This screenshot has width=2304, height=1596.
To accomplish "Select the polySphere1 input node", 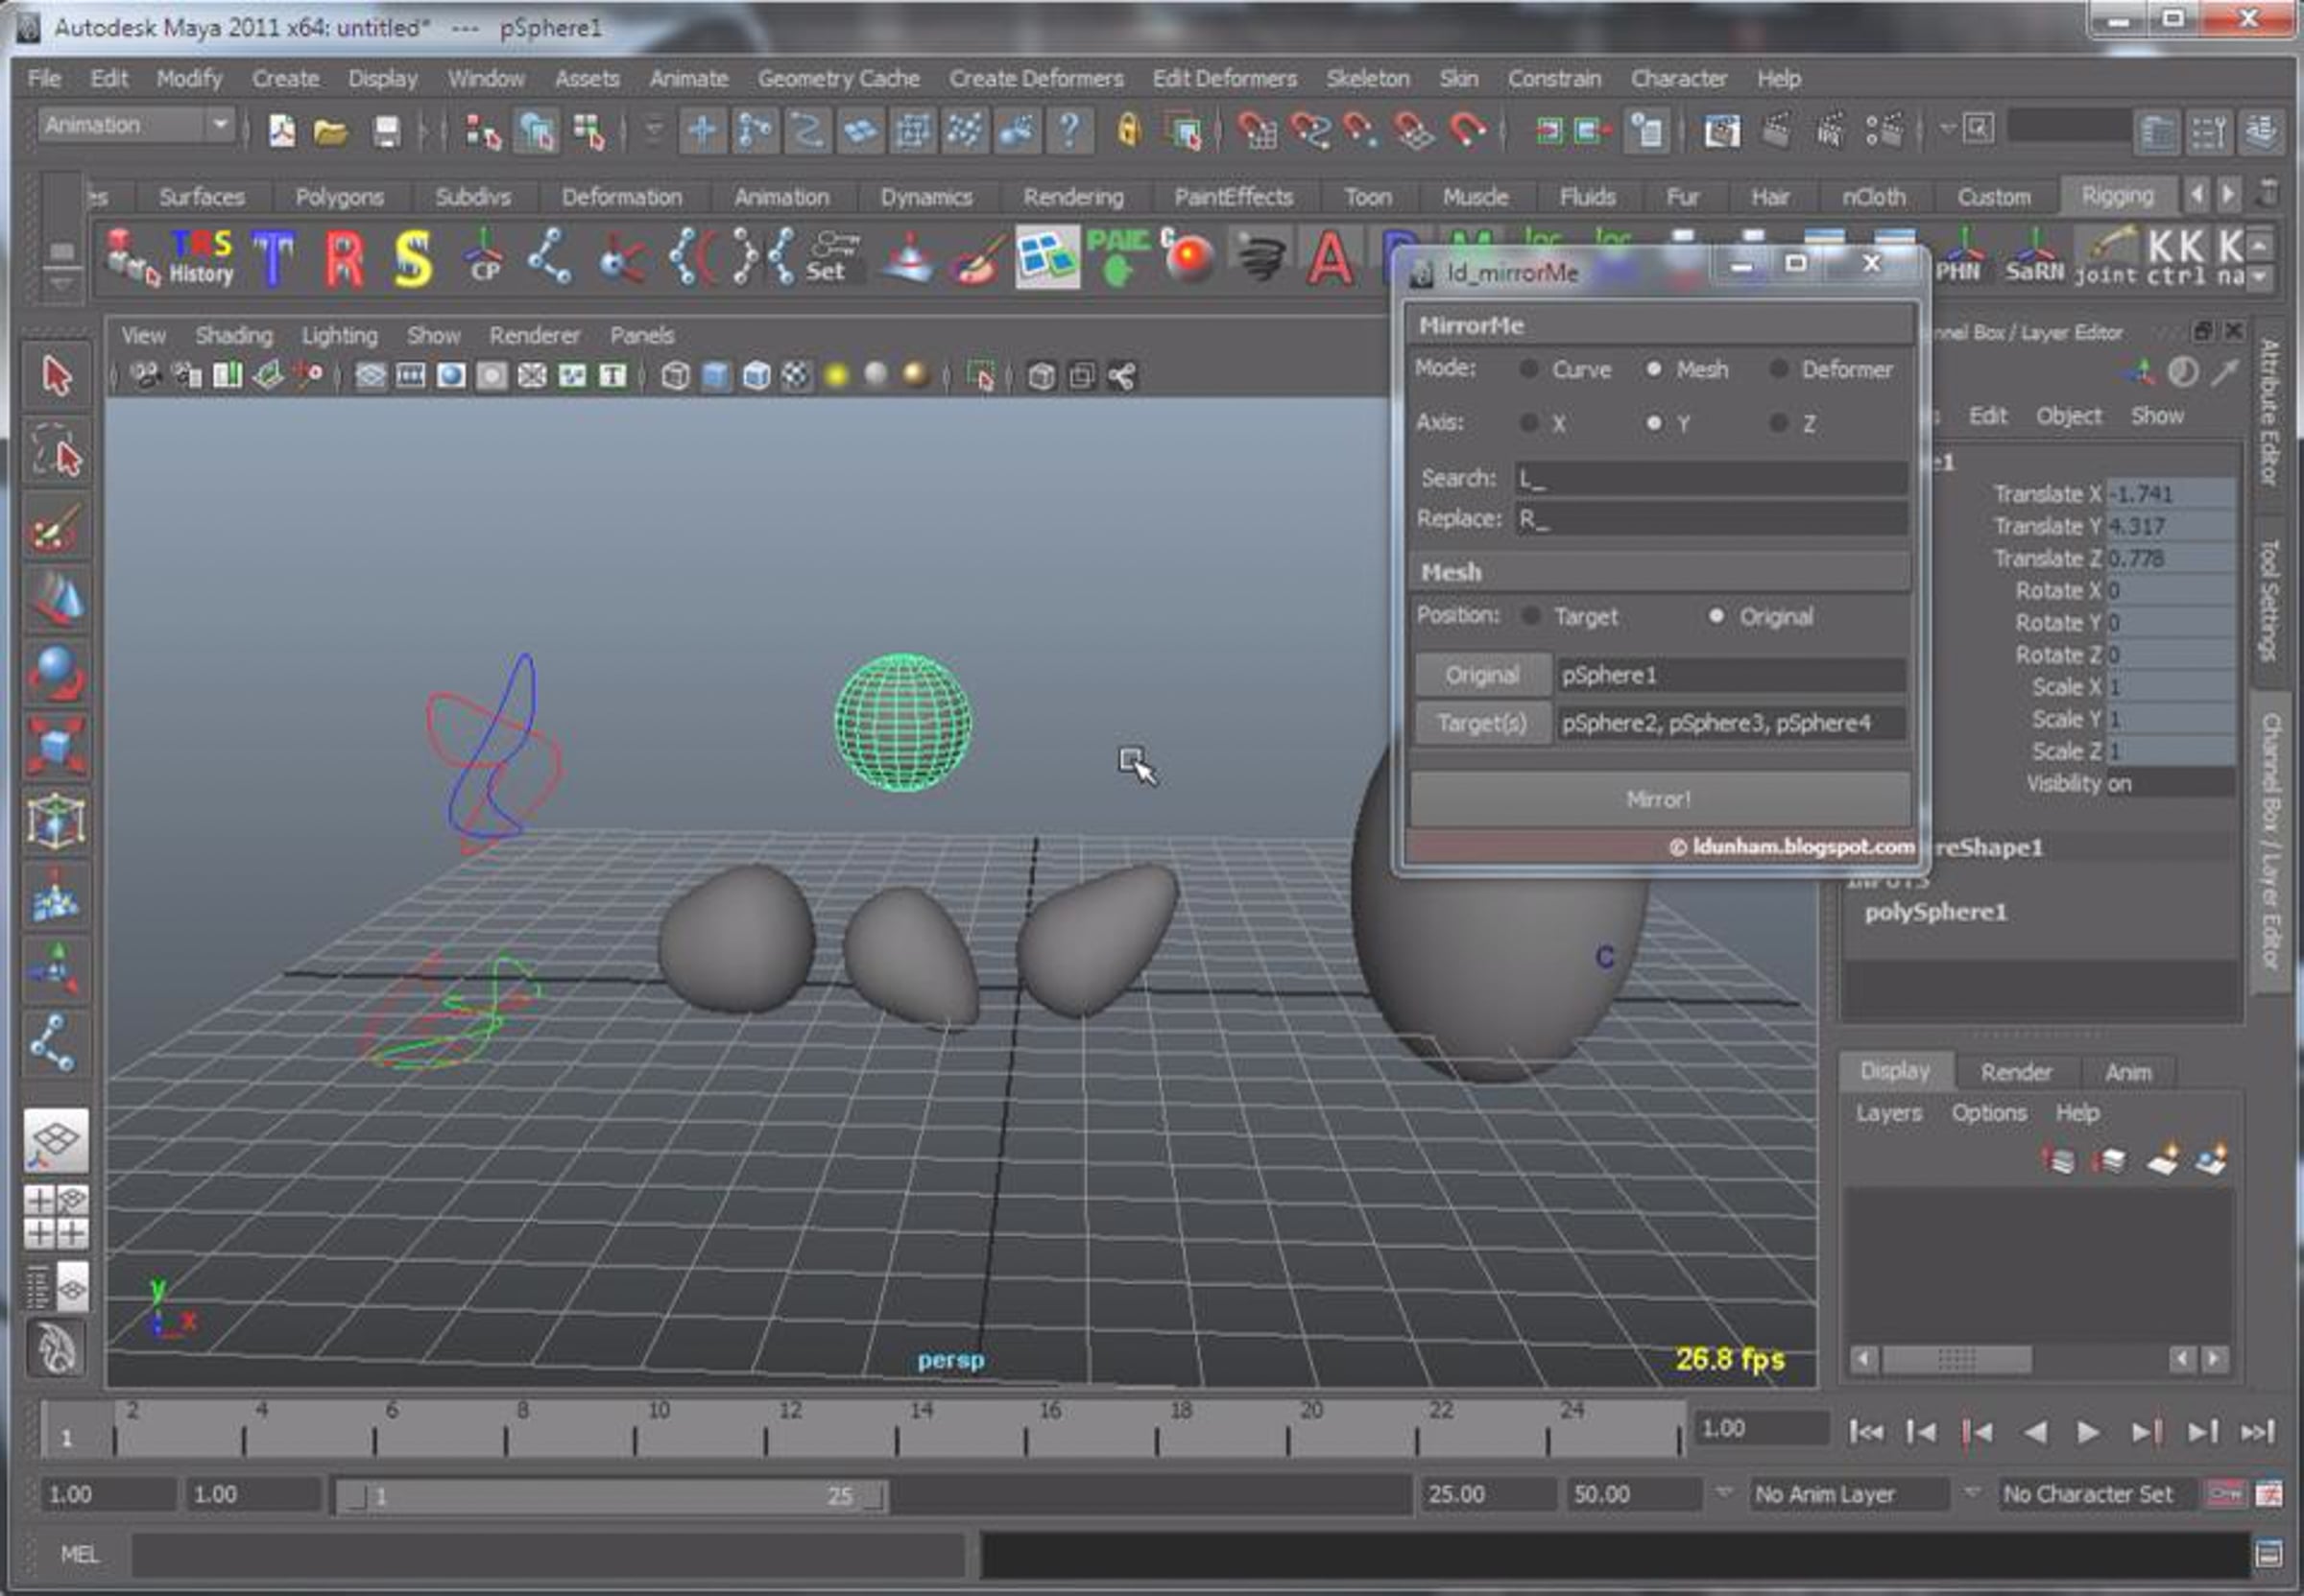I will click(x=1935, y=912).
